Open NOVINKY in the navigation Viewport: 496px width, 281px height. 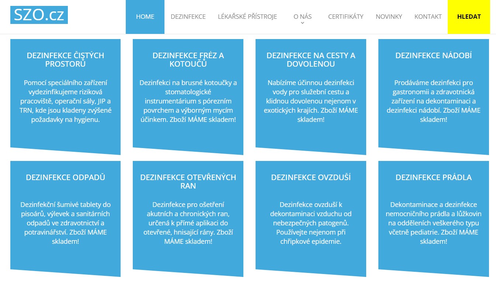point(389,17)
